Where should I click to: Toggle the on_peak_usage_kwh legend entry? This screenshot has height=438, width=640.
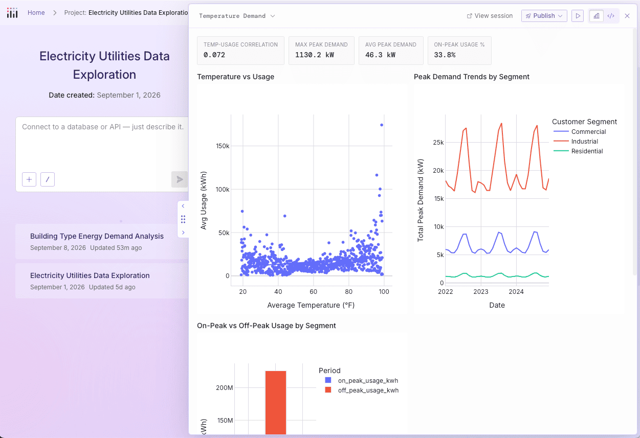[x=361, y=381]
